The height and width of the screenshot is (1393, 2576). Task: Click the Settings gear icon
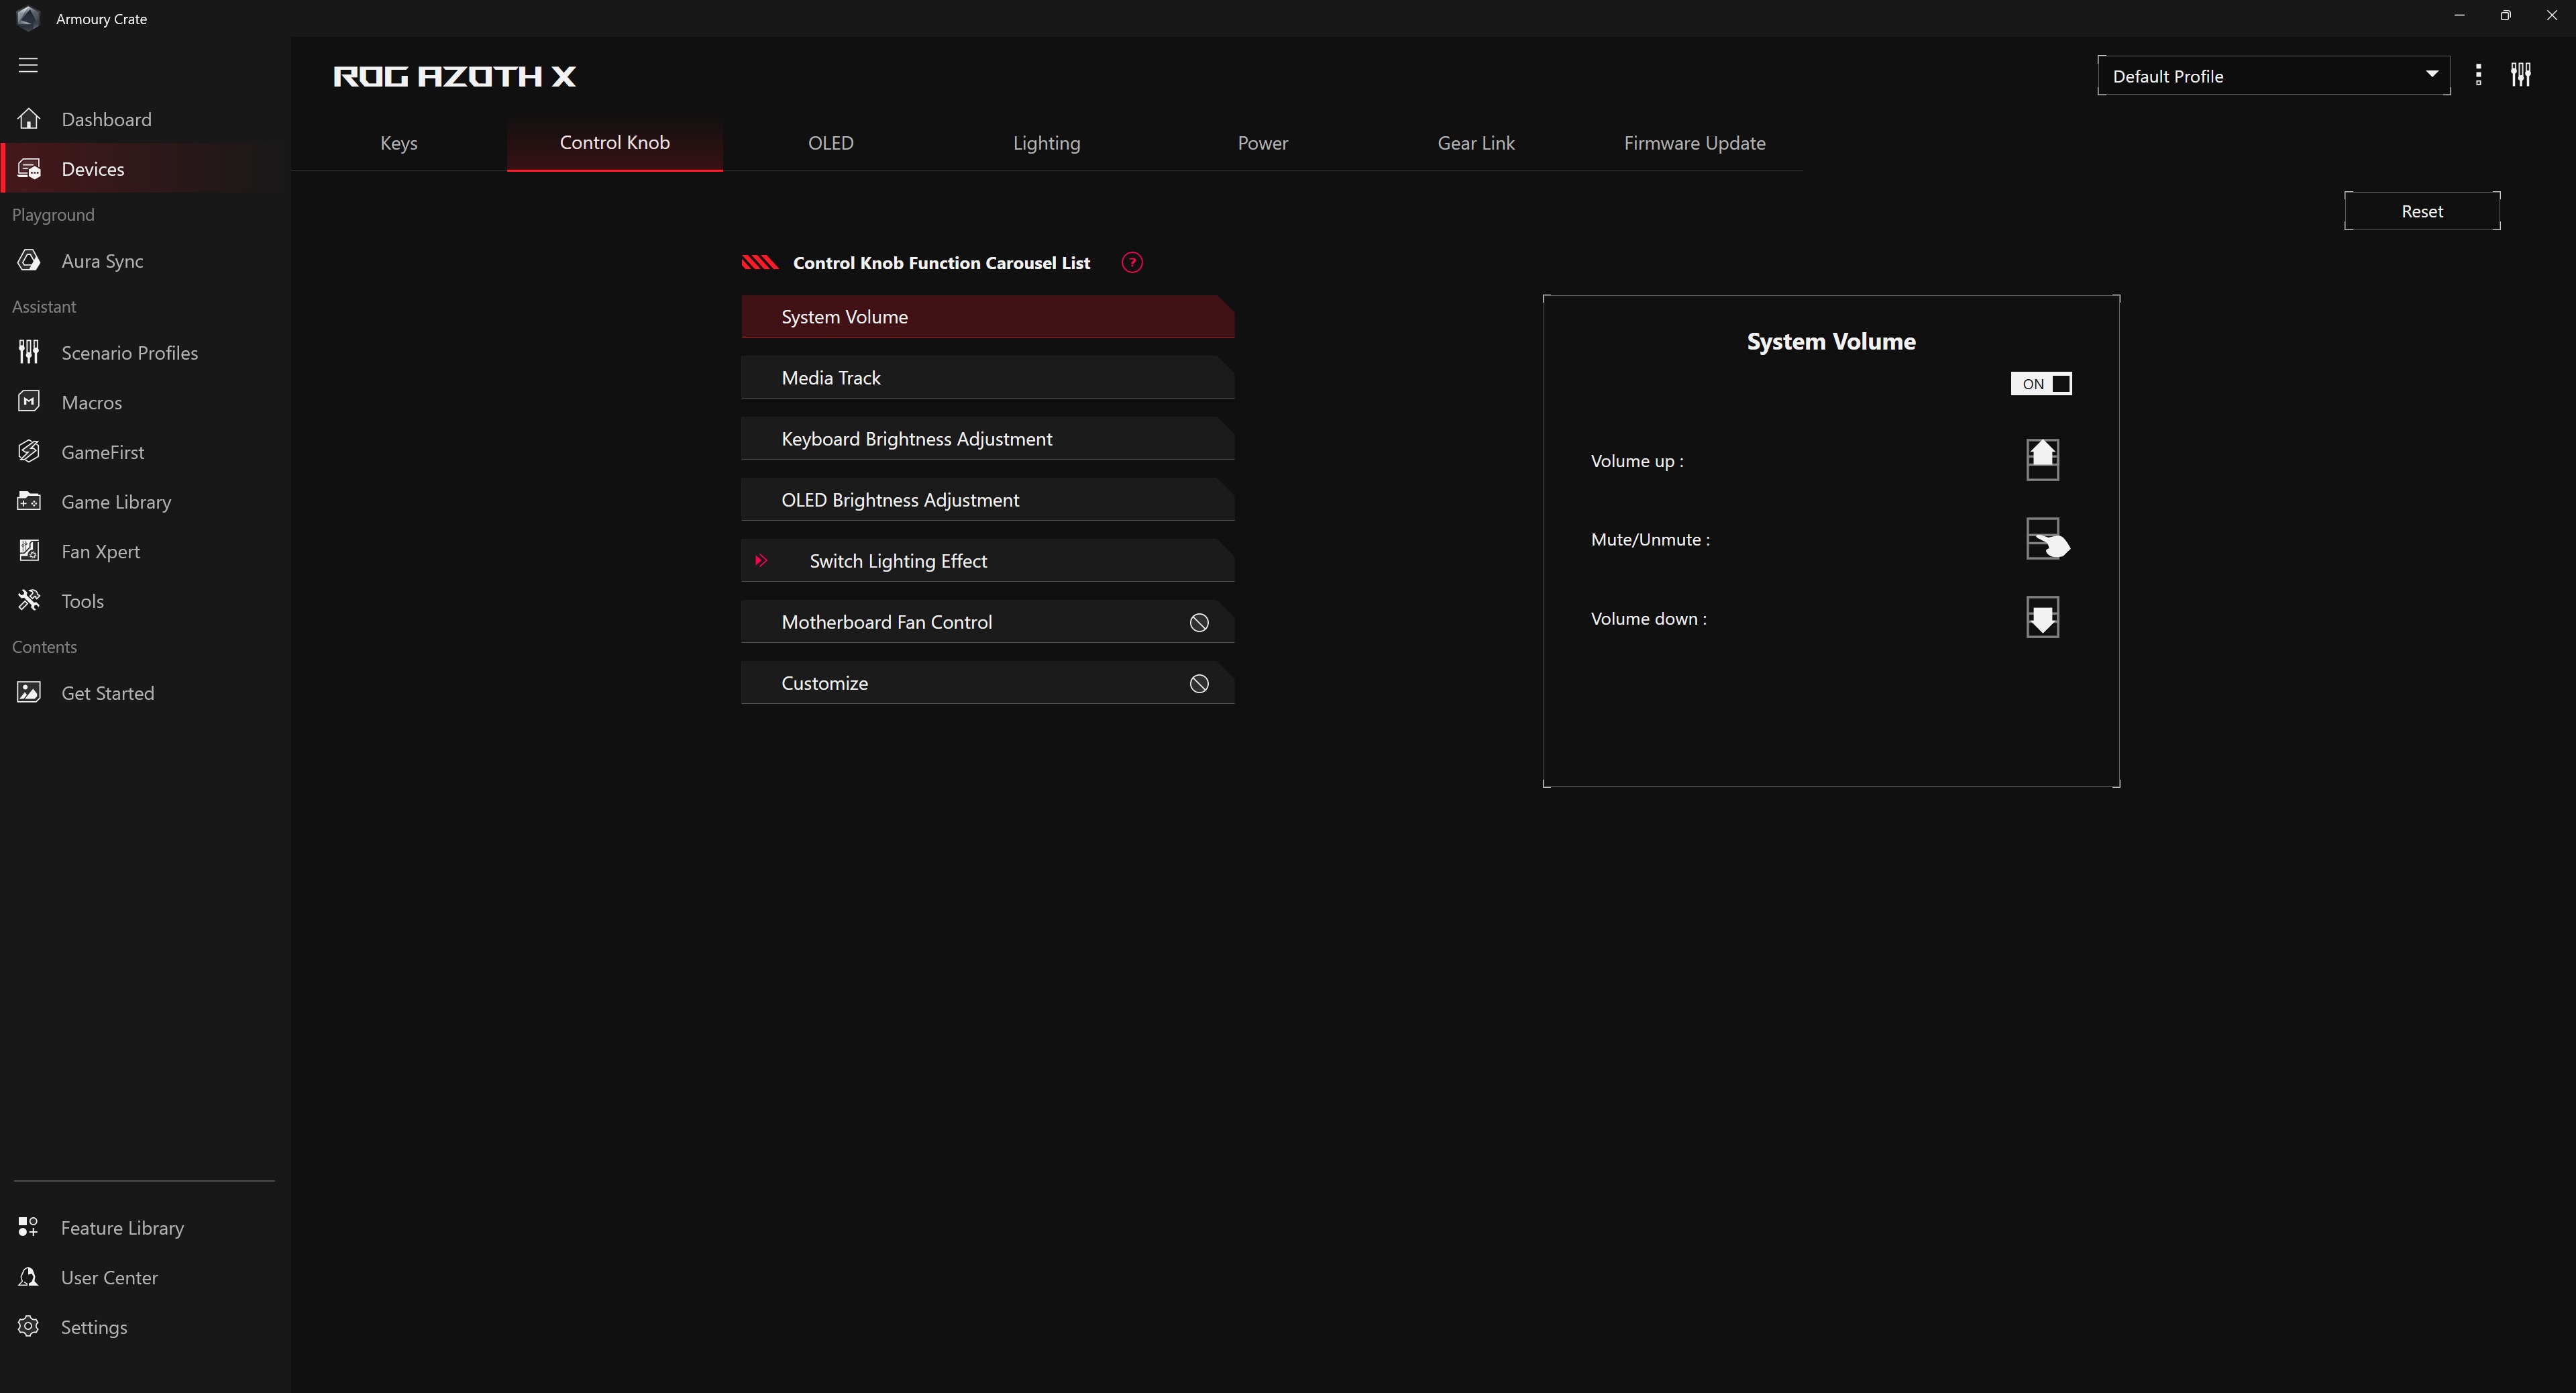point(28,1327)
